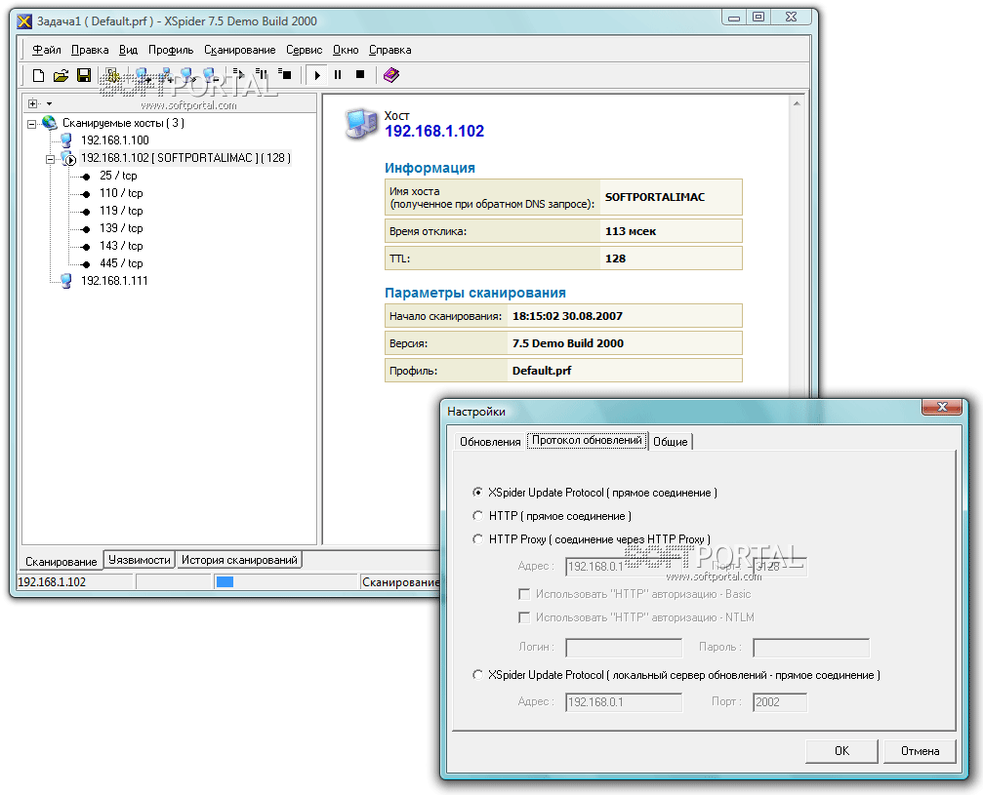Open the Сканирование menu
Screen dimensions: 983x795
click(239, 50)
